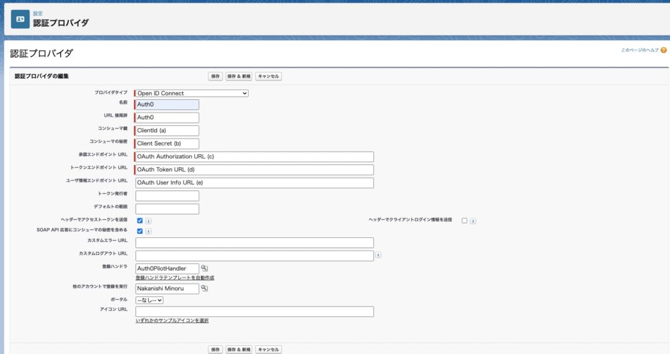Toggle ヘッダーでアクセストークンを送信 checkbox
This screenshot has height=354, width=670.
coord(140,221)
